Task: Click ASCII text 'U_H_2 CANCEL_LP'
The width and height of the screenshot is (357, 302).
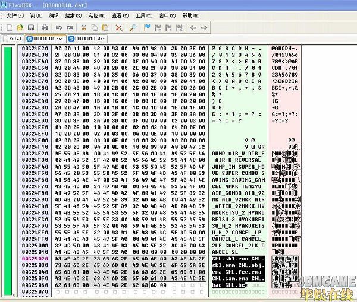Action: [237, 233]
